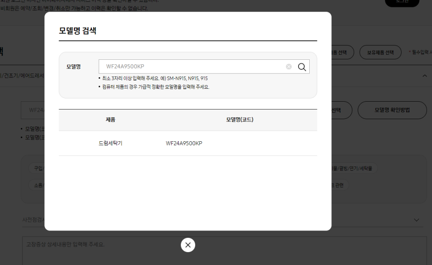Image resolution: width=432 pixels, height=265 pixels.
Task: Click the 고장증상 상세내용 textarea
Action: (x=224, y=251)
